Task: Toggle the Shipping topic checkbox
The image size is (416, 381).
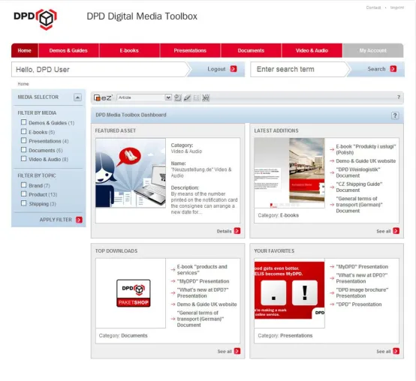Action: (x=23, y=203)
